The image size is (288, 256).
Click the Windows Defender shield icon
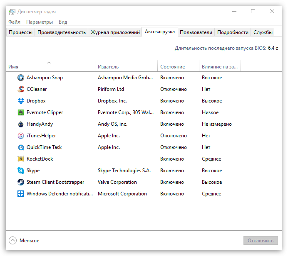point(21,194)
